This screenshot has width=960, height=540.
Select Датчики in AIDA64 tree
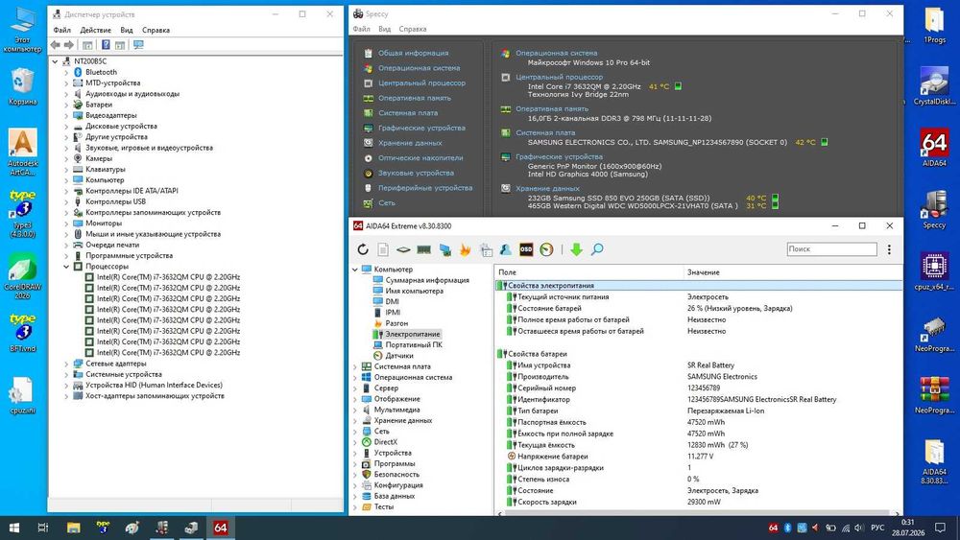click(x=399, y=356)
